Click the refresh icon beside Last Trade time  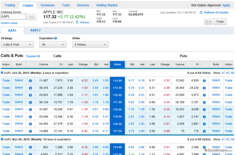point(77,22)
